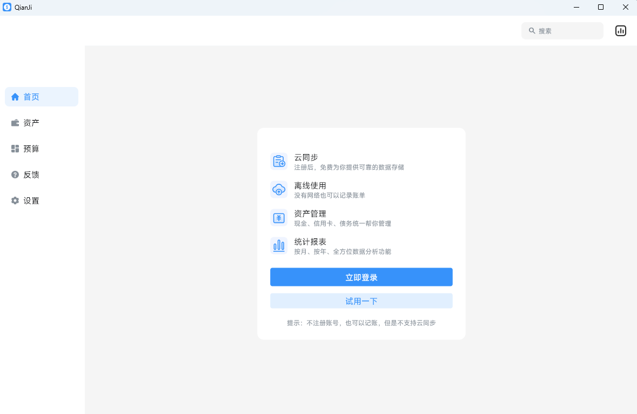Click the tip text about cloud sync
The width and height of the screenshot is (637, 414).
[x=361, y=323]
